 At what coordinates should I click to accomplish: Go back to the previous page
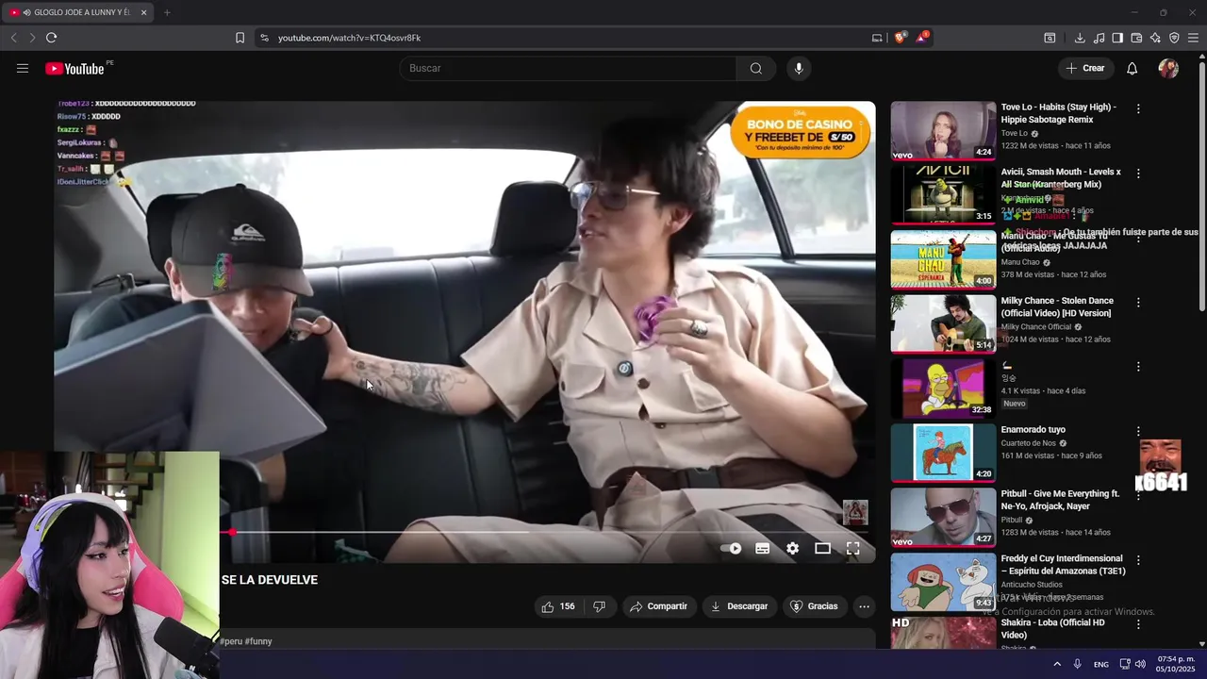coord(13,38)
